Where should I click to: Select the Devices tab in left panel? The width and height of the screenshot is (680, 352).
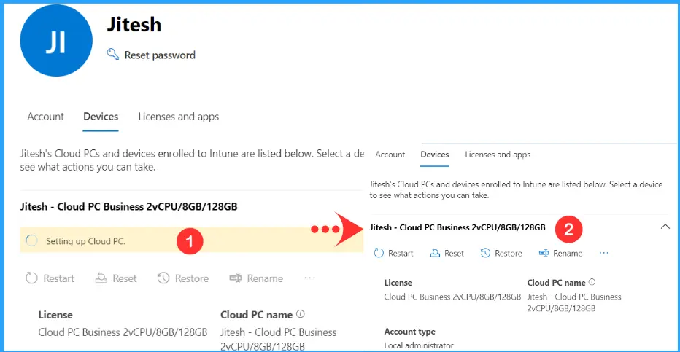[101, 117]
